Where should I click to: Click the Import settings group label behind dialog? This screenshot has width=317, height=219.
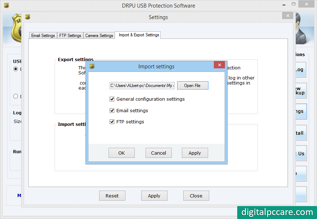72,124
